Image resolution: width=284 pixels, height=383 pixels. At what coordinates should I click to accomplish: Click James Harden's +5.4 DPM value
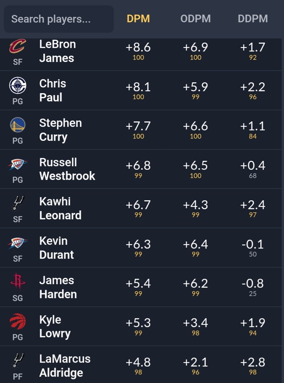click(138, 283)
